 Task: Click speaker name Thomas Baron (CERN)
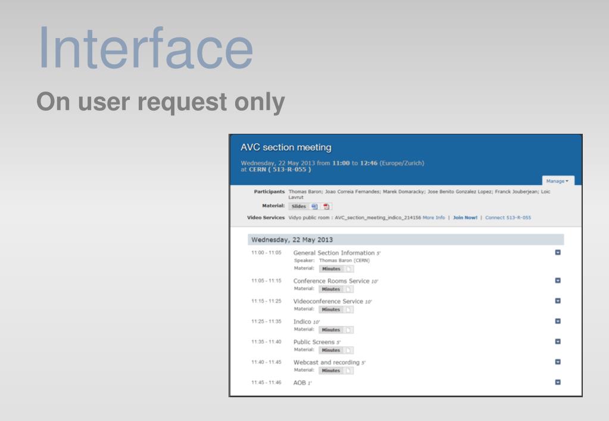[x=344, y=260]
